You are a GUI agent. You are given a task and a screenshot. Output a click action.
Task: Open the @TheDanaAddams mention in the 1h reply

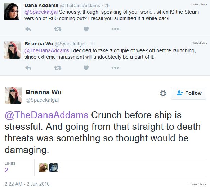point(47,51)
